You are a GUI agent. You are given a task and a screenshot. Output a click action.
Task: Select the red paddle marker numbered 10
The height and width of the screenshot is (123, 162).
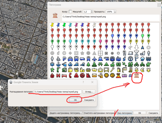coord(106,36)
